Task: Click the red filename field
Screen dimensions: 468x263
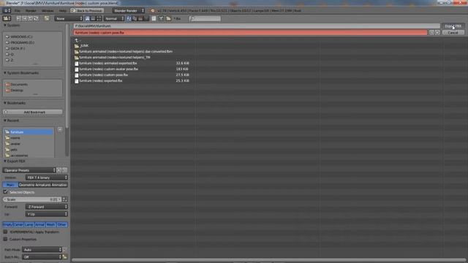Action: tap(250, 32)
